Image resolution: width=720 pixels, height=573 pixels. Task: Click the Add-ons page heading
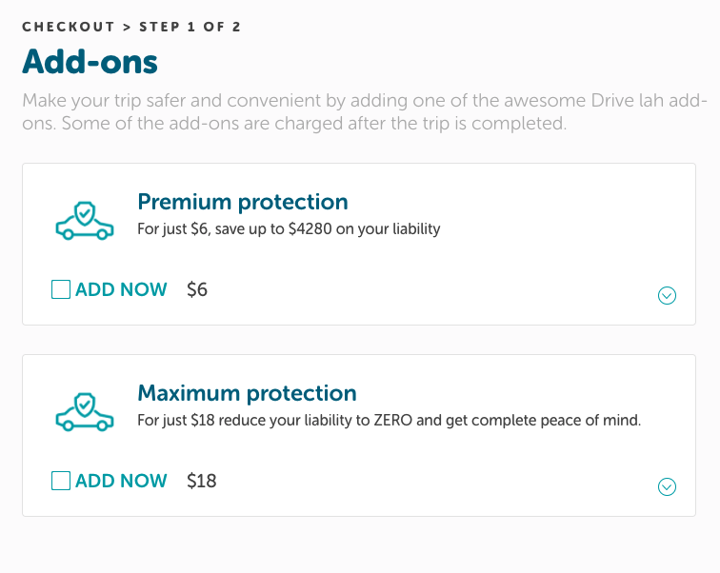[x=90, y=62]
